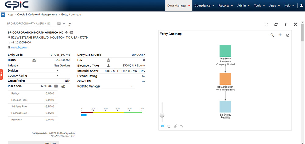Open the Admin menu
Screen dimensions: 305x144
tap(243, 5)
